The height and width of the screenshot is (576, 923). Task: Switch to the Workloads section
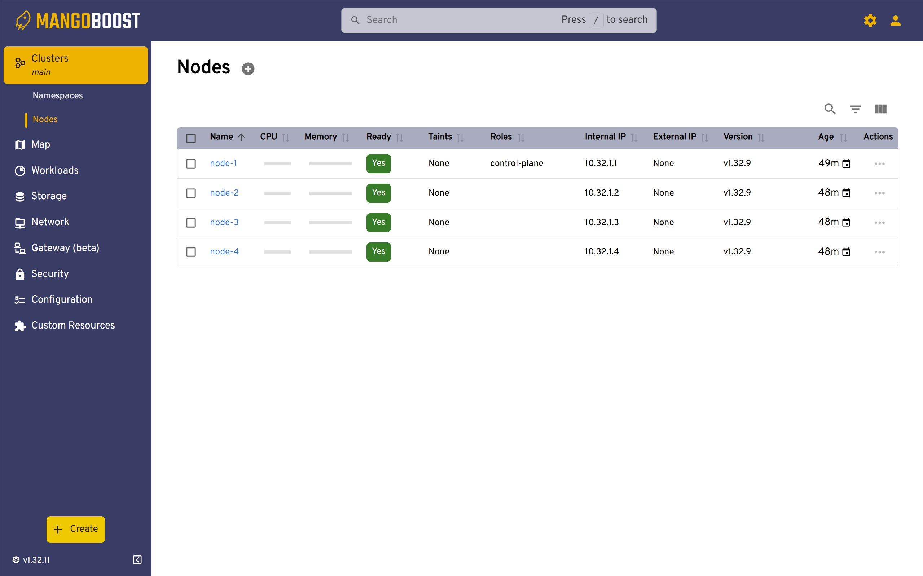55,171
